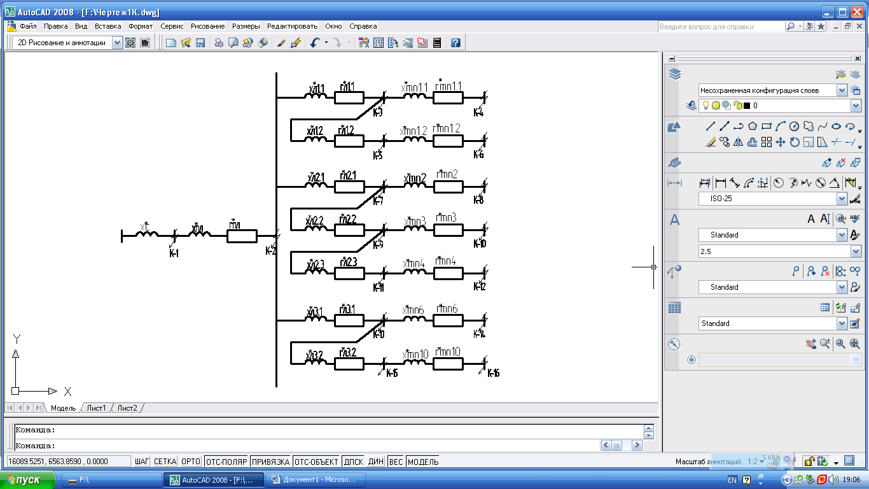
Task: Activate the Mirror modify tool
Action: click(739, 143)
